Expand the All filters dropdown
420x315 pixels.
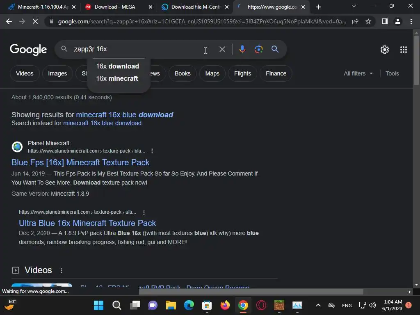point(358,73)
